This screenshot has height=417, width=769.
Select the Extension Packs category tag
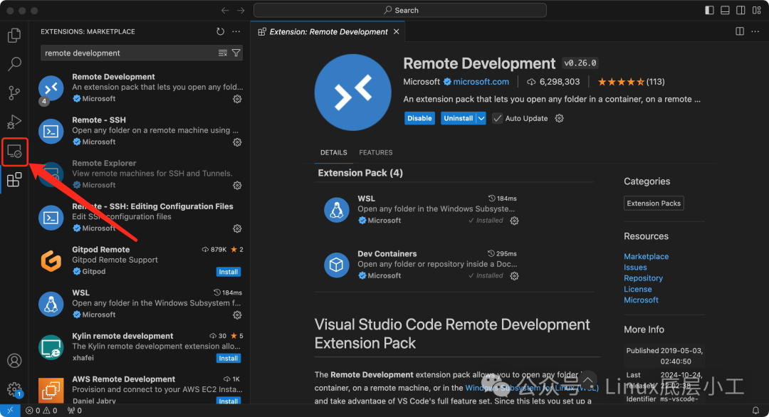click(x=654, y=203)
